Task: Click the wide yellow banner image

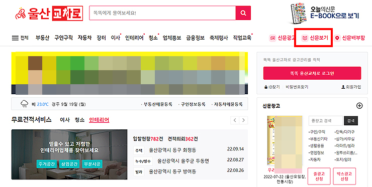Action: pos(130,73)
